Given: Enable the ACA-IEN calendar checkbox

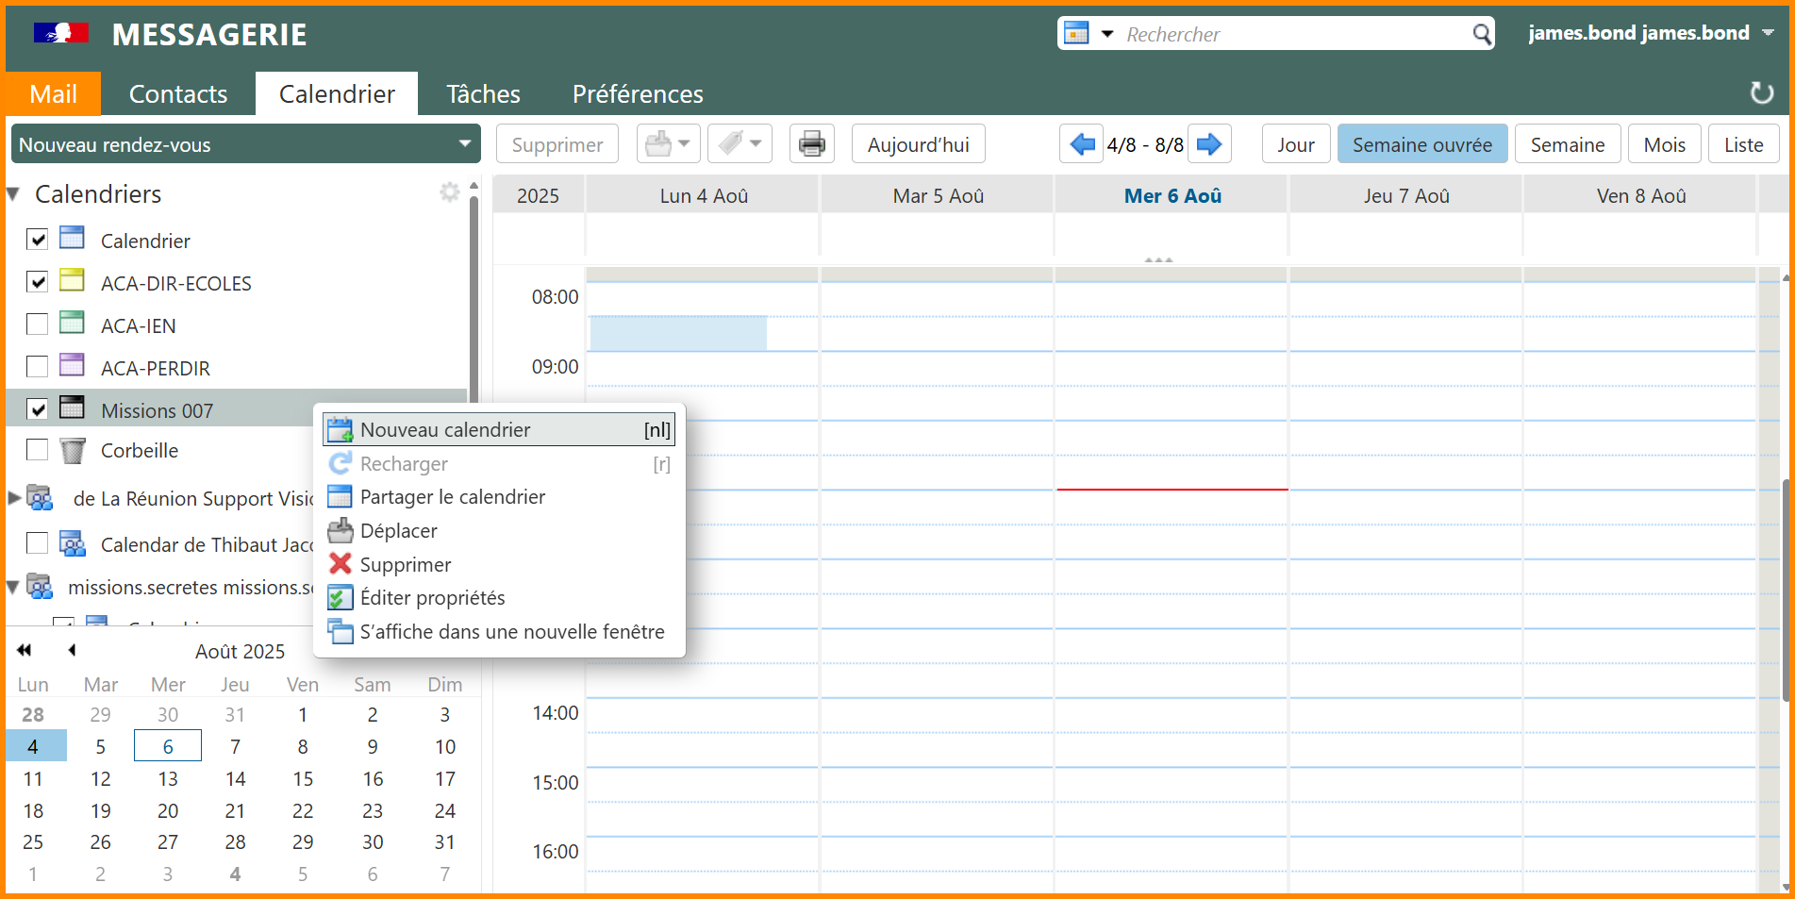Looking at the screenshot, I should coord(38,325).
